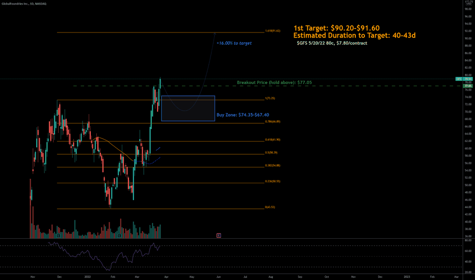Click the GlobalFoundries Inc. chart title
475x280 pixels.
click(x=24, y=4)
